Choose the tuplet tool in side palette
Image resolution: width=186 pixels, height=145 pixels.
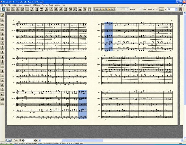pos(2,99)
